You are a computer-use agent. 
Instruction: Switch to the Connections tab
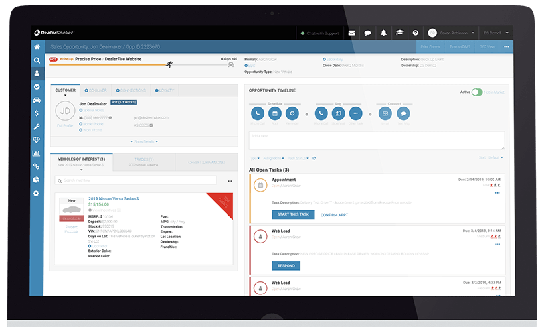[131, 90]
